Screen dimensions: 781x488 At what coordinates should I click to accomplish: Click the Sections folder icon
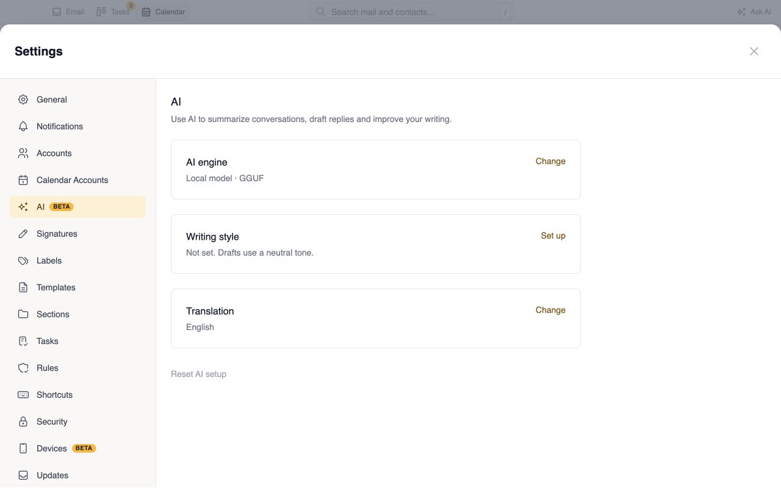point(23,314)
